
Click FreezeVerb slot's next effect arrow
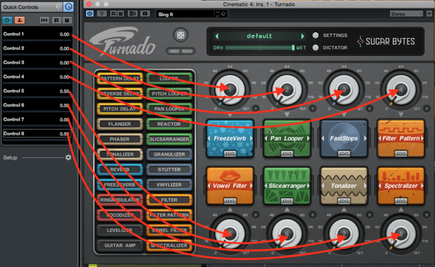point(252,138)
